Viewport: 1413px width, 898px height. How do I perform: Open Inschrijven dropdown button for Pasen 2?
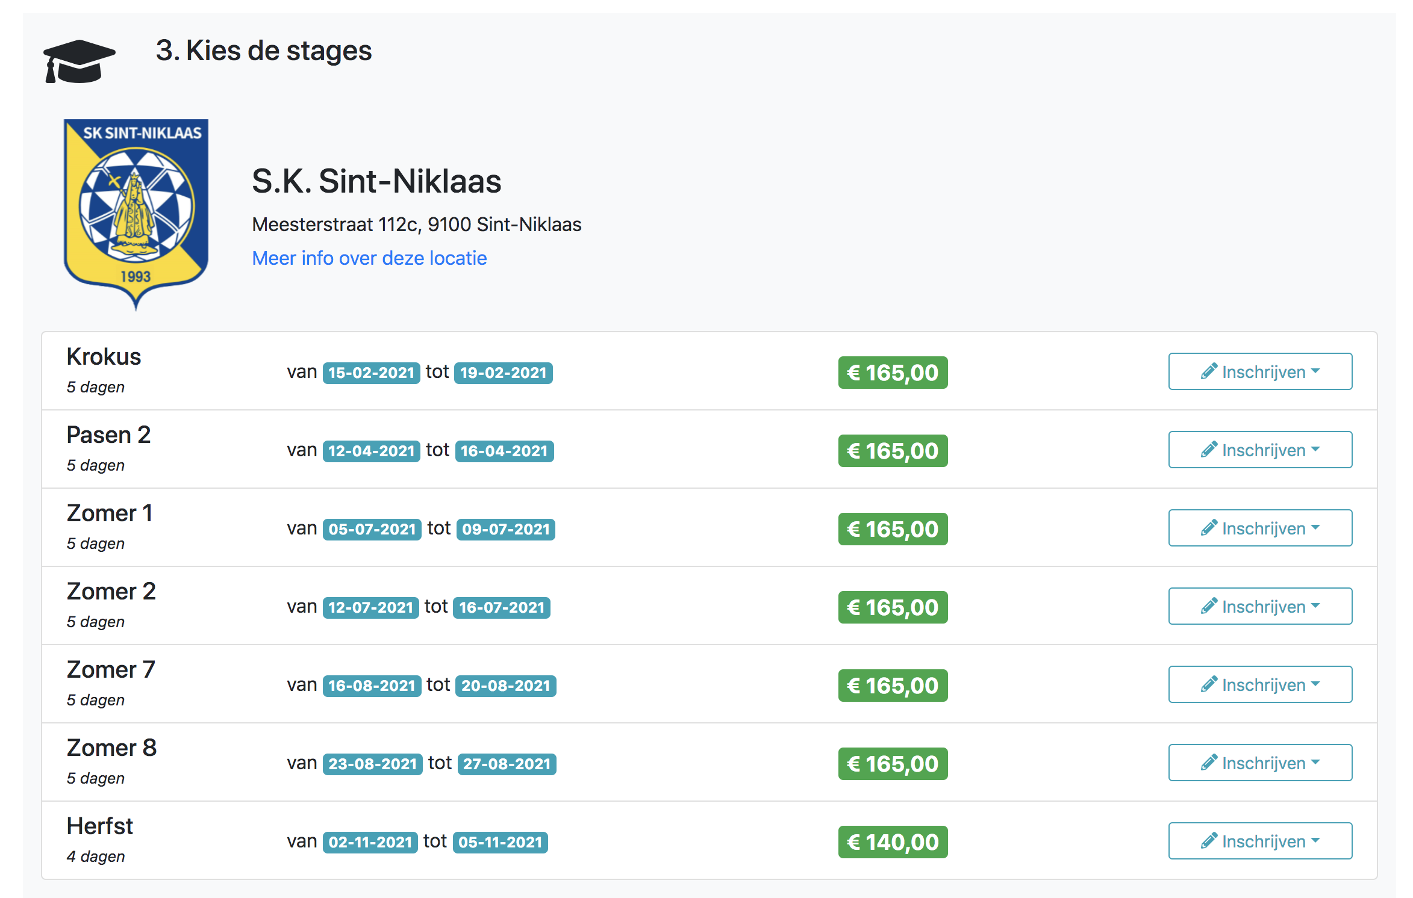point(1260,450)
